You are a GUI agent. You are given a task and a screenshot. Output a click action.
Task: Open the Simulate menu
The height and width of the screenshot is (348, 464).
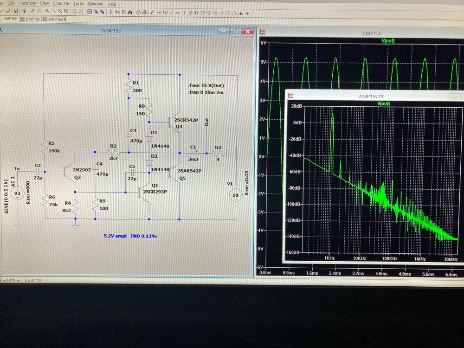(x=61, y=3)
